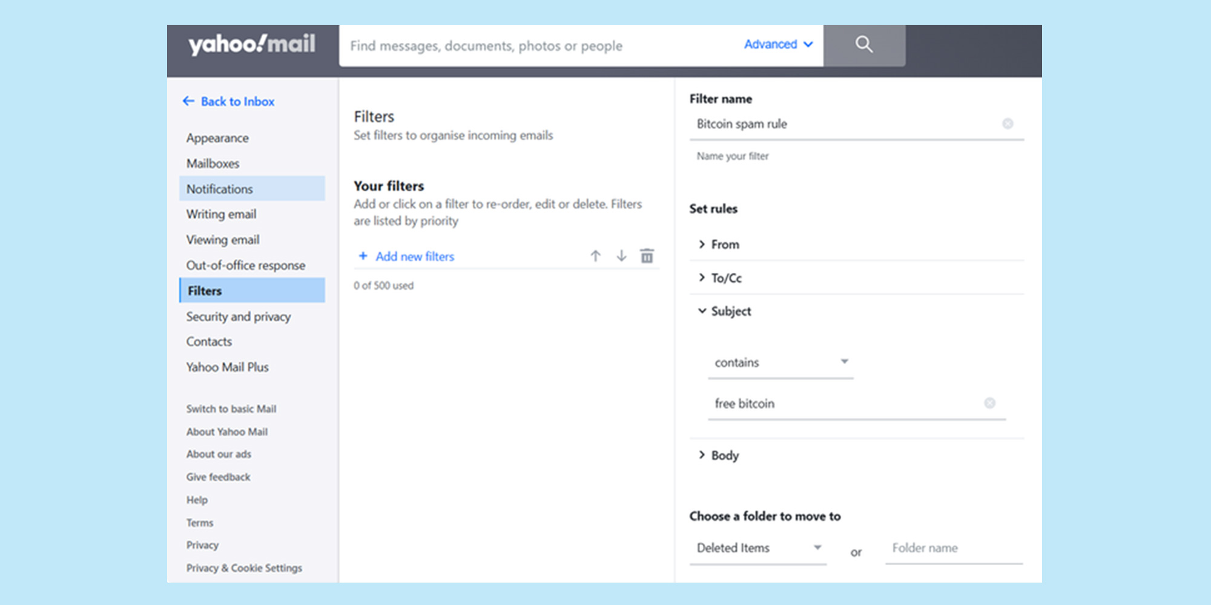Clear the Bitcoin spam rule filter name
This screenshot has width=1211, height=605.
click(1008, 123)
